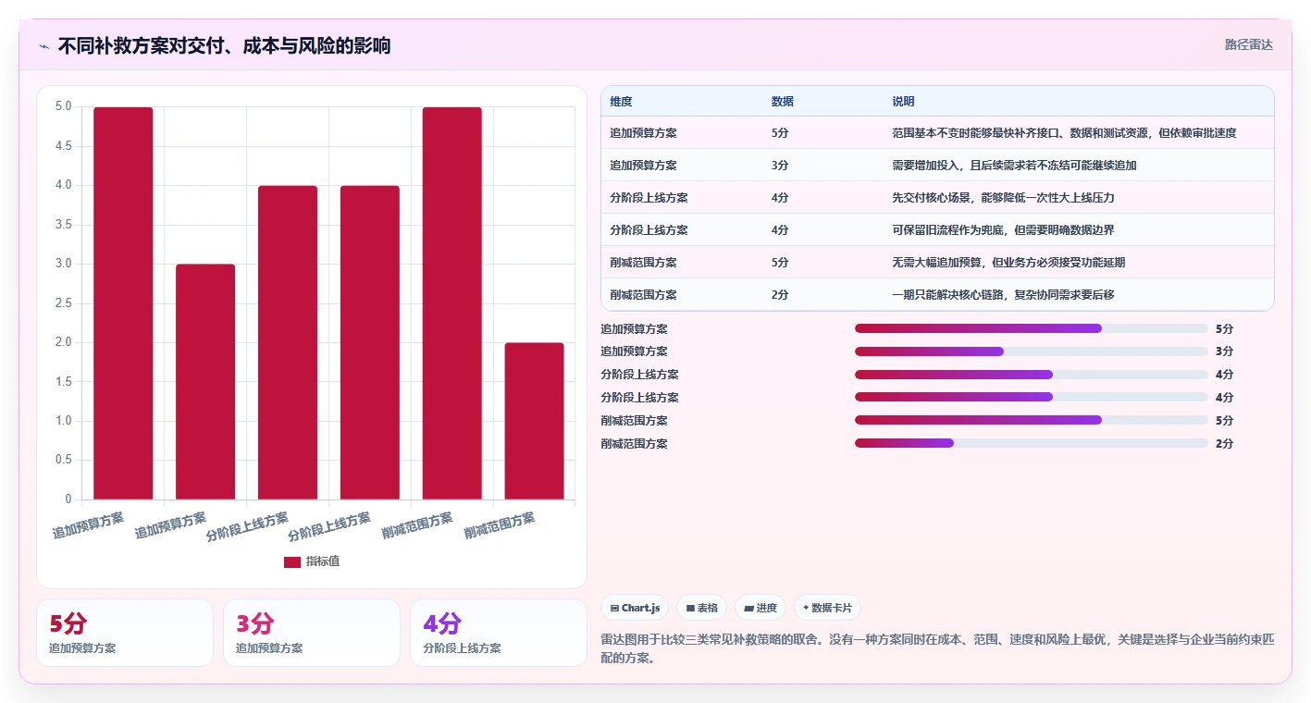Click the 0.5 y-axis tick label
Image resolution: width=1311 pixels, height=703 pixels.
[63, 461]
